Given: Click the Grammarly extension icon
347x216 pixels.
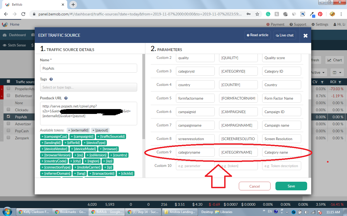Looking at the screenshot, I should click(268, 14).
